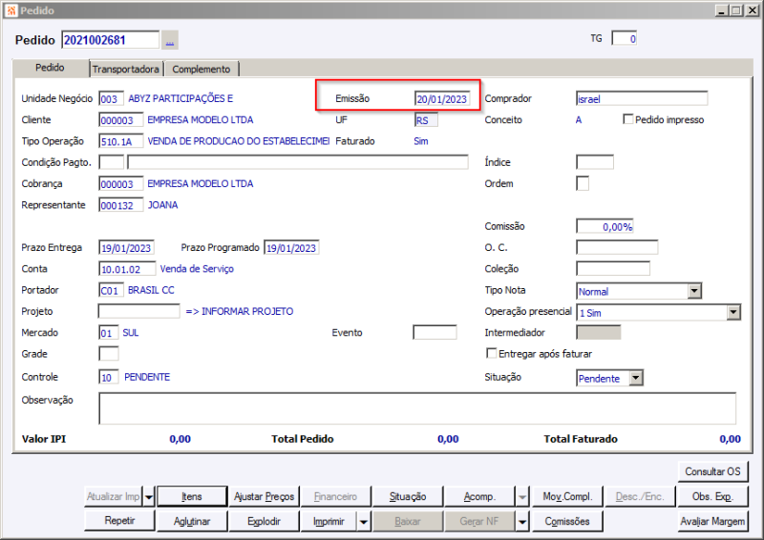This screenshot has height=540, width=764.
Task: Click the O. C. field
Action: pyautogui.click(x=617, y=247)
